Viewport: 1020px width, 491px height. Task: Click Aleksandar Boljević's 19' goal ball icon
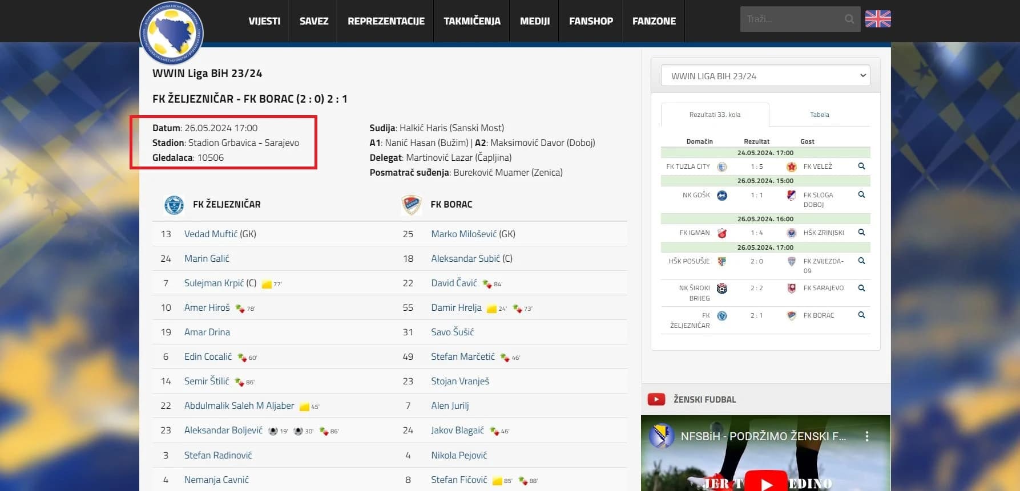click(x=273, y=431)
